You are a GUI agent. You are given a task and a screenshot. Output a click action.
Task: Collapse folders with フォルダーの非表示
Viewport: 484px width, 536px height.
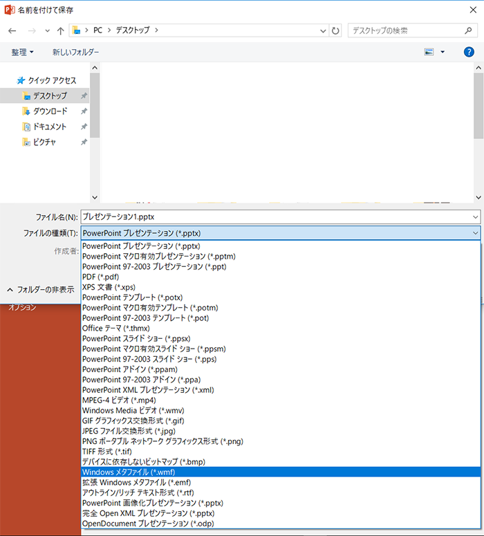click(40, 290)
